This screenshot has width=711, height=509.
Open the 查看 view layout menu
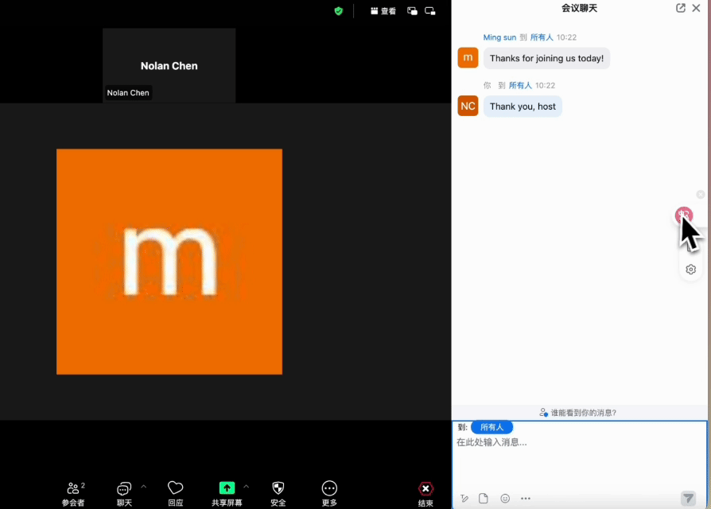tap(383, 11)
